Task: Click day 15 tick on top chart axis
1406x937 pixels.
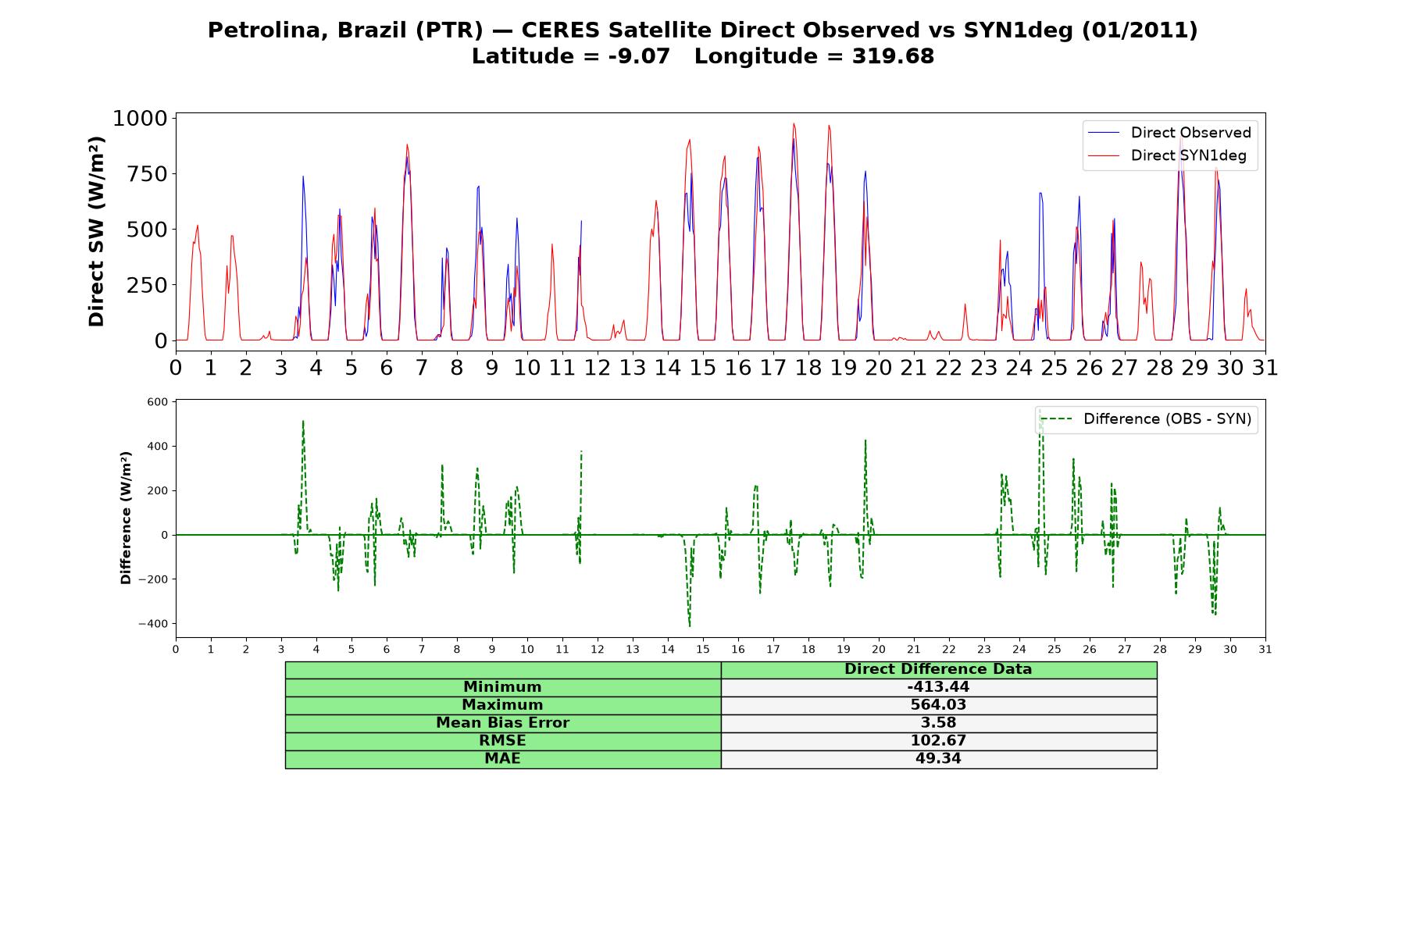Action: (702, 367)
